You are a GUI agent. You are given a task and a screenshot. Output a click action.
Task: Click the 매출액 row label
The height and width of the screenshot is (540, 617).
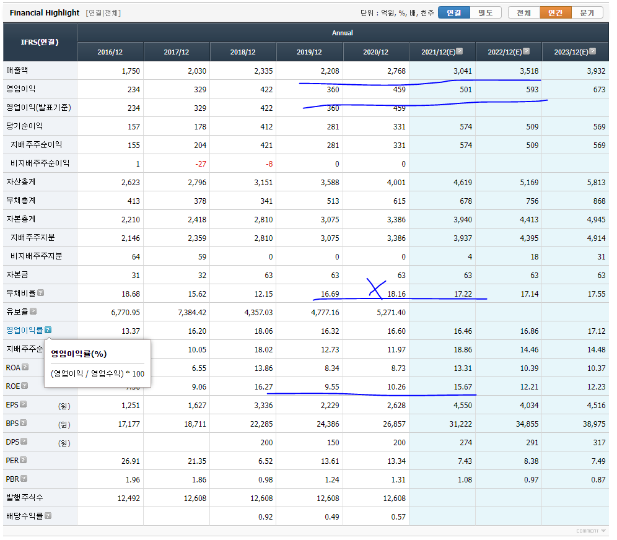pos(17,71)
